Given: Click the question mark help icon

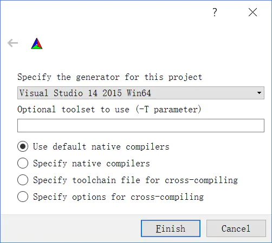Looking at the screenshot, I should click(215, 12).
